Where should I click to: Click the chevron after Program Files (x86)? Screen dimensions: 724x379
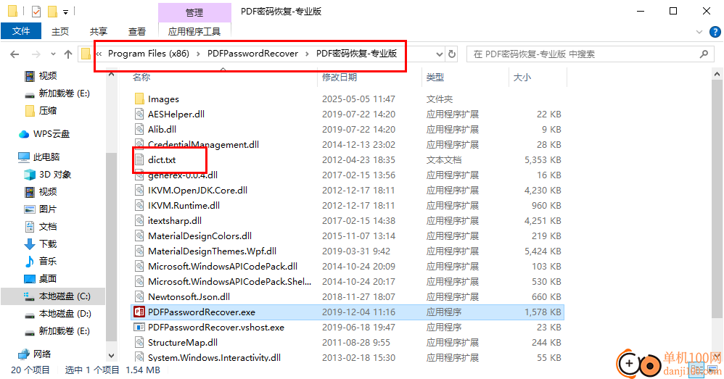[x=198, y=54]
